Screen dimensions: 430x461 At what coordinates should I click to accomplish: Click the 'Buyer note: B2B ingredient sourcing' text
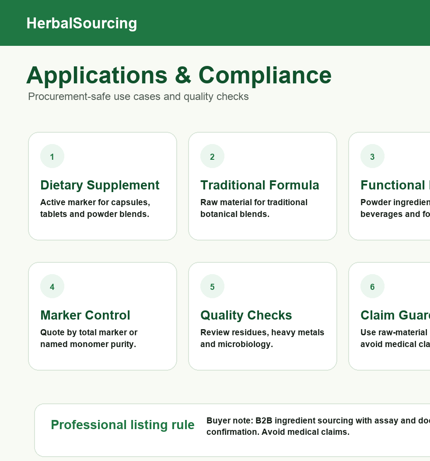[318, 426]
